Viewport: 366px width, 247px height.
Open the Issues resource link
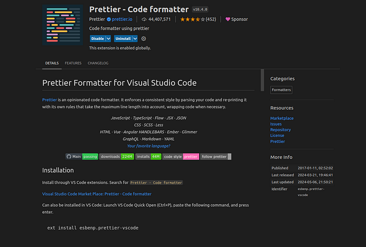click(x=276, y=124)
